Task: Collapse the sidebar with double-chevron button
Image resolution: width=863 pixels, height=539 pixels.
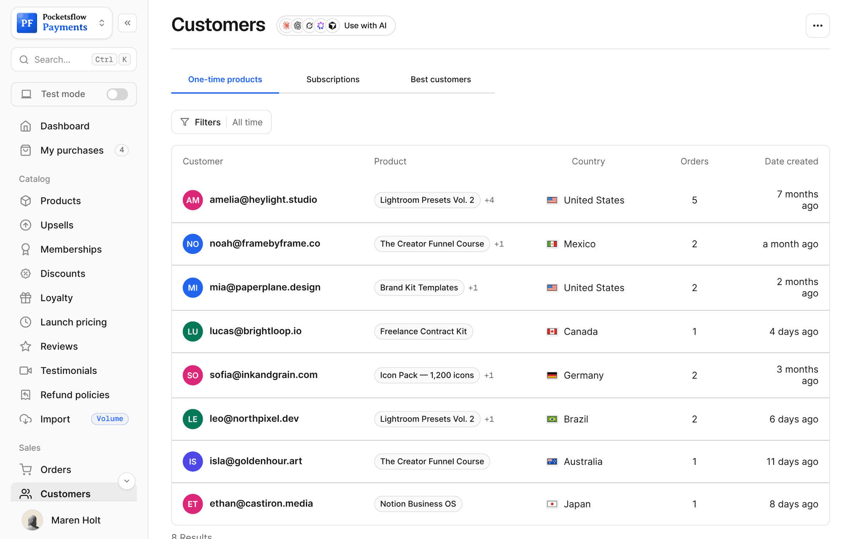Action: click(127, 23)
